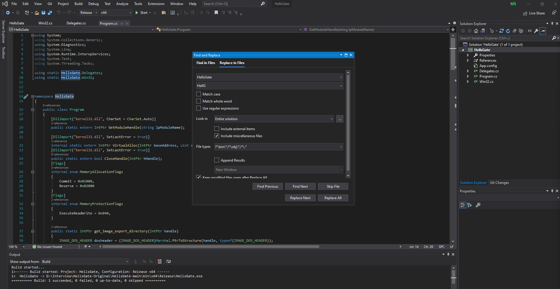560x289 pixels.
Task: Click the Undo arrow icon
Action: (x=59, y=13)
